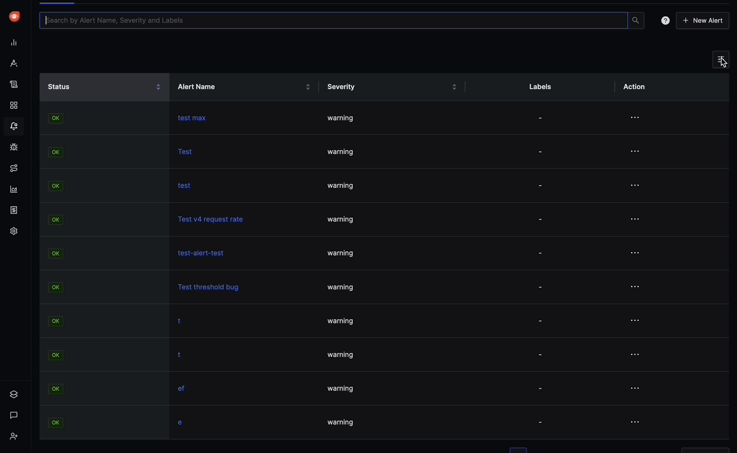The height and width of the screenshot is (453, 737).
Task: Create a New Alert
Action: pos(703,20)
